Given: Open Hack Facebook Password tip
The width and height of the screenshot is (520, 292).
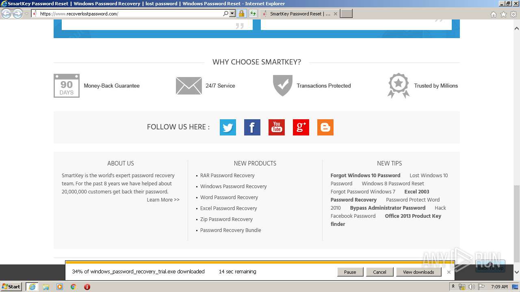Looking at the screenshot, I should click(353, 216).
